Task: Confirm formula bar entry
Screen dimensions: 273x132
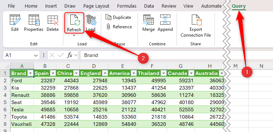Action: point(60,55)
